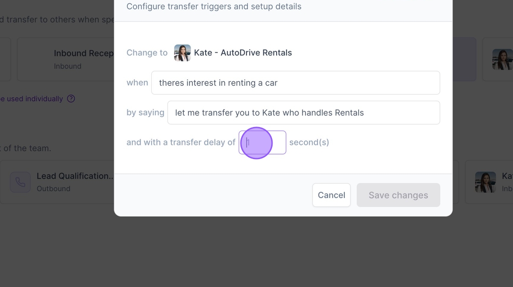
Task: Open help icon next to used individually
Action: point(71,99)
